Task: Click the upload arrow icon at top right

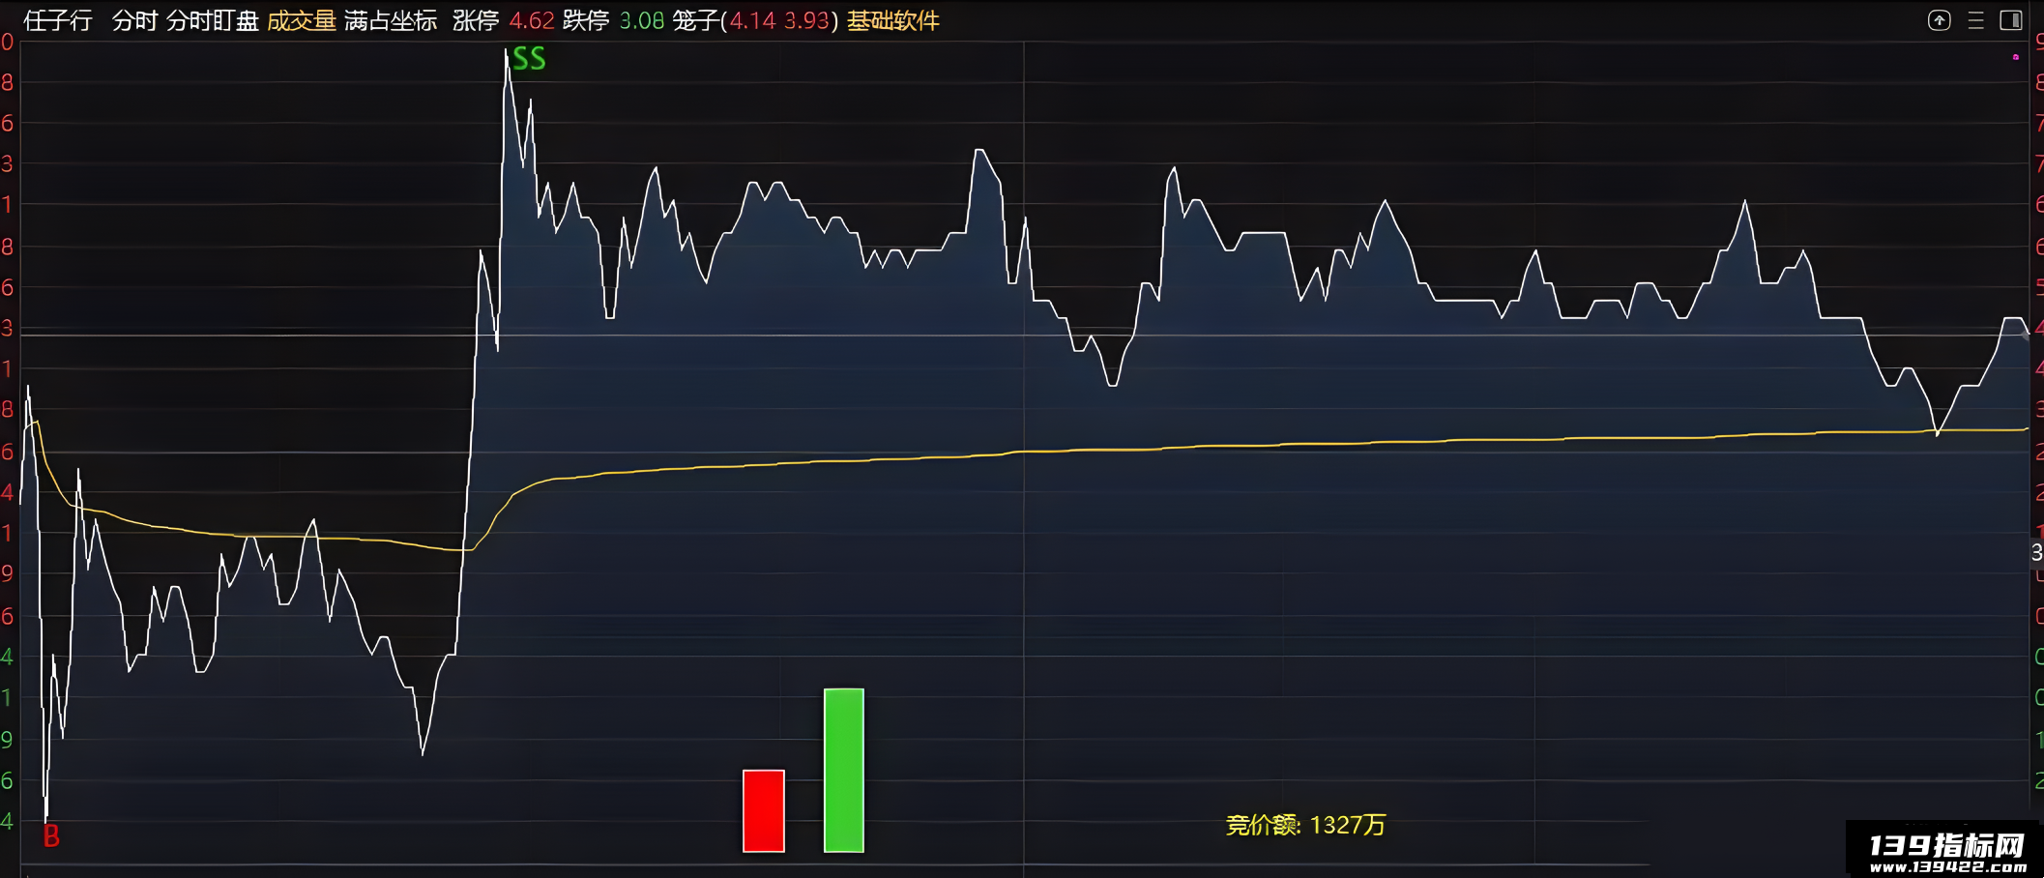Action: [x=1939, y=20]
